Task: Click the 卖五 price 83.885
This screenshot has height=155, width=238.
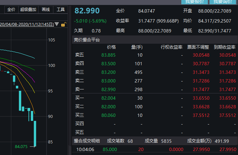Action: [x=108, y=55]
